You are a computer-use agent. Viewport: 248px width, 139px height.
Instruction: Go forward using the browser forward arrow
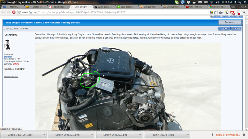coord(9,12)
